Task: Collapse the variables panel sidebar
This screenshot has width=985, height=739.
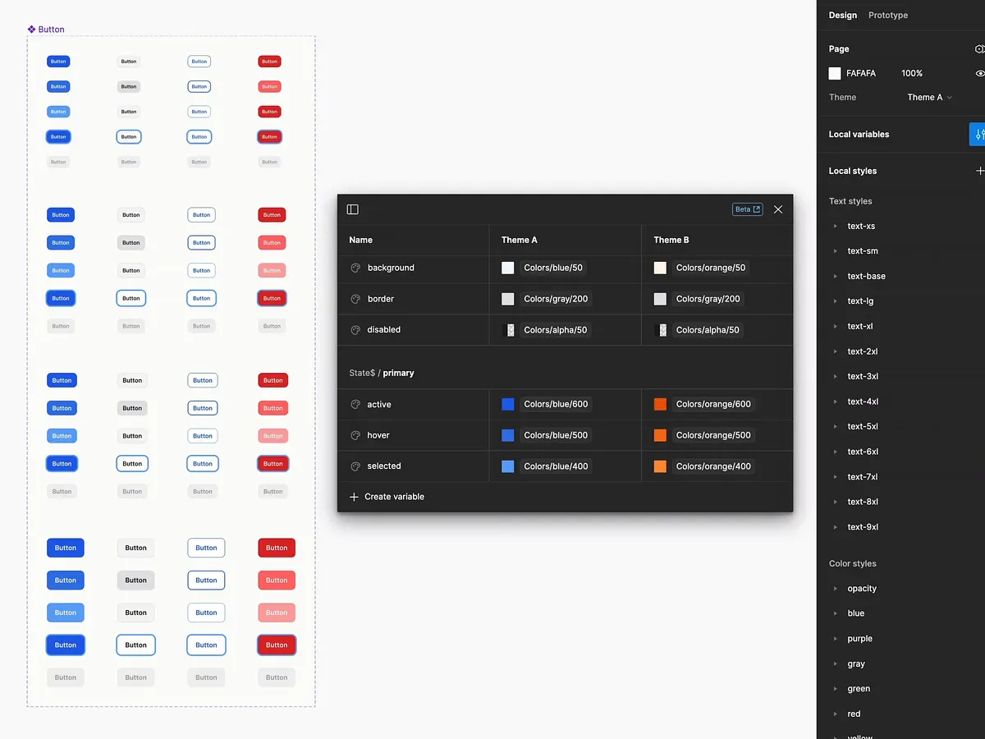Action: pos(352,209)
